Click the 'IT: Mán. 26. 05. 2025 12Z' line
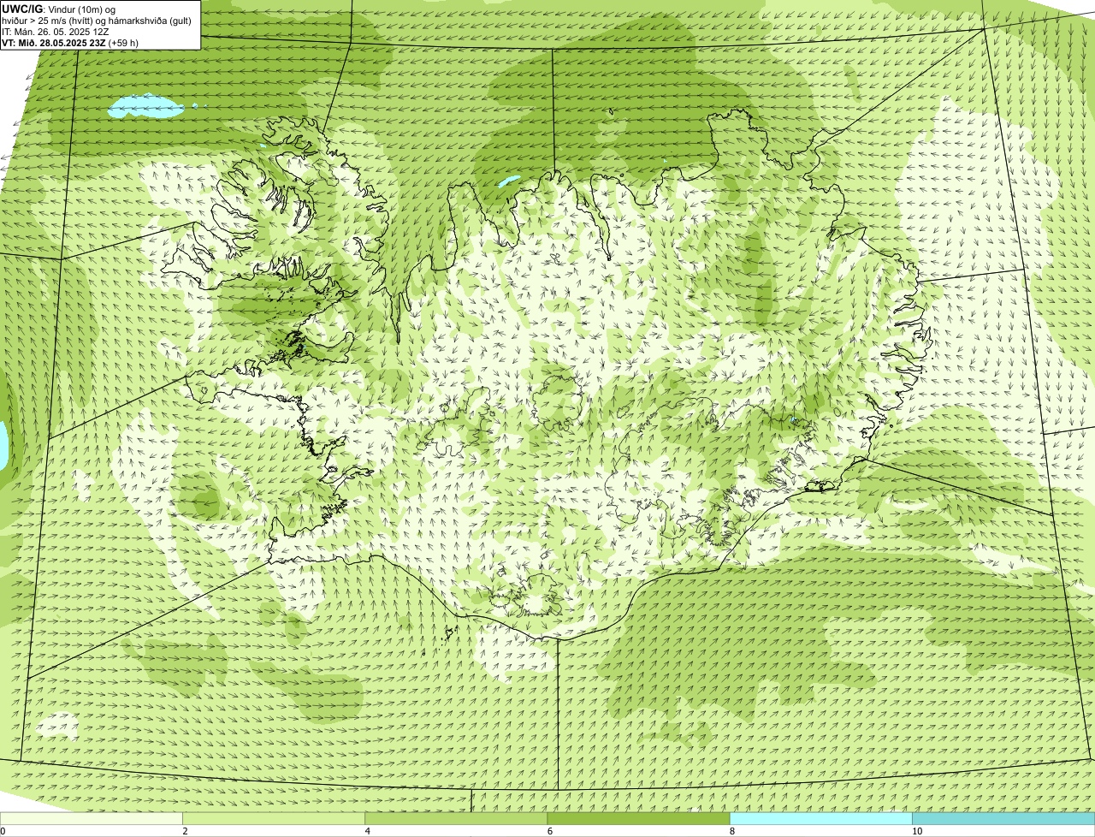 (55, 31)
